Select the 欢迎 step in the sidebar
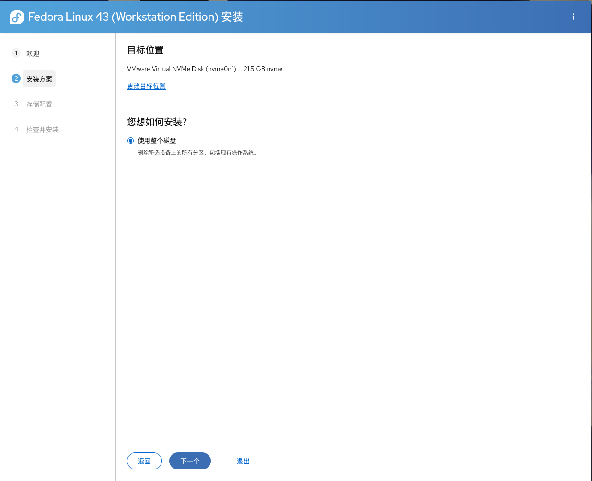This screenshot has width=592, height=481. (33, 53)
